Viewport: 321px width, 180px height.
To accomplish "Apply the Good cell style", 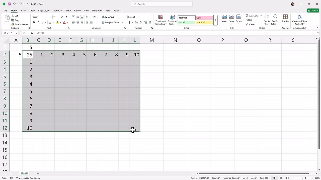I will [187, 22].
